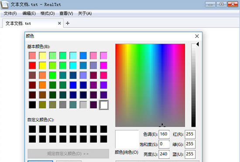Open the 格式(O) menu
Image resolution: width=240 pixels, height=162 pixels.
click(x=48, y=13)
